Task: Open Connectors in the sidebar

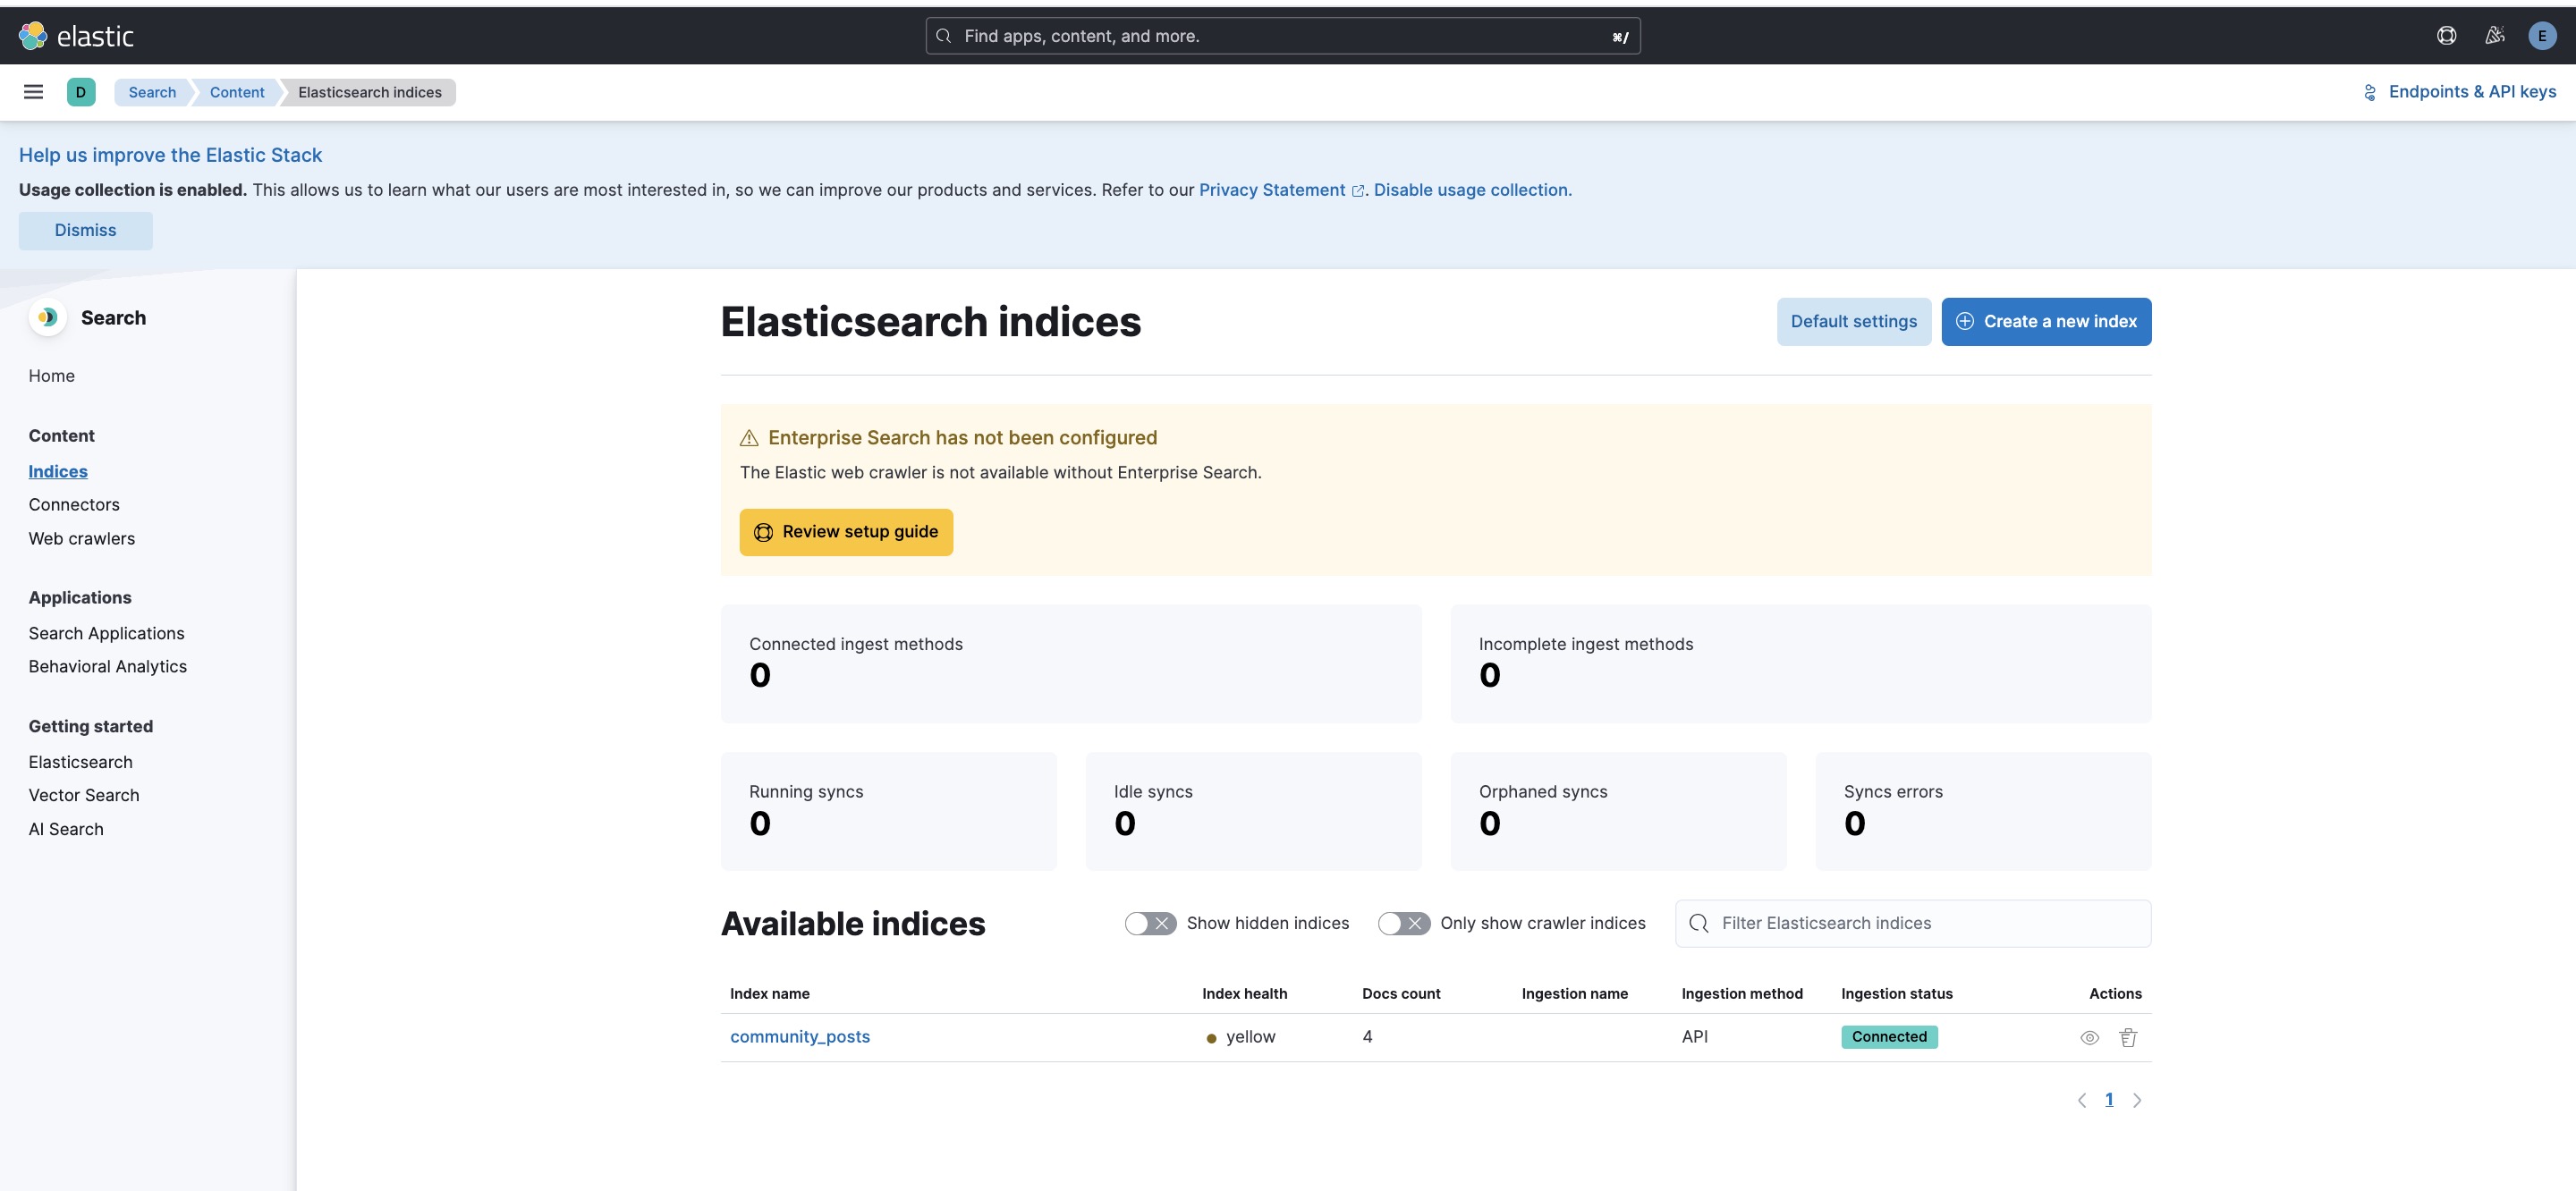Action: [74, 505]
